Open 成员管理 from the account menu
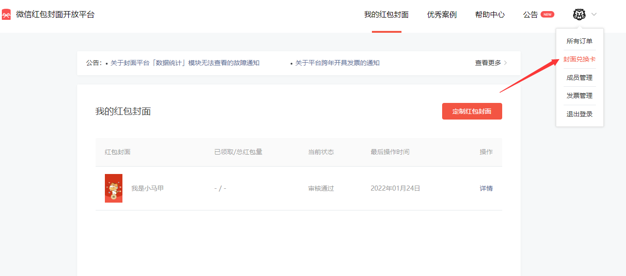Screen dimensions: 626x276 (579, 78)
